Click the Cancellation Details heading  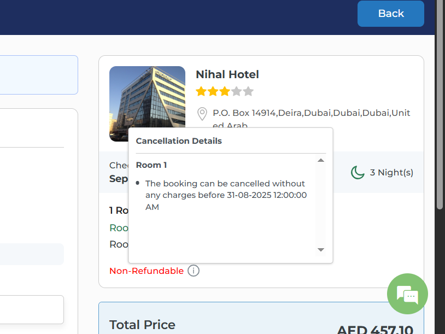click(x=179, y=141)
